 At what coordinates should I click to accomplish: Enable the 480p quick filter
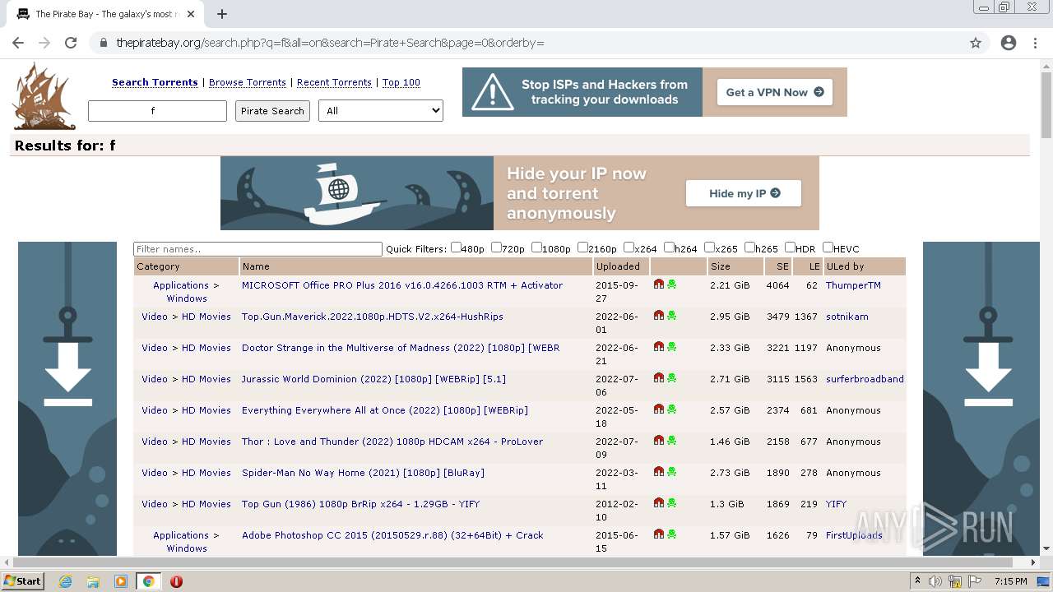[x=456, y=247]
